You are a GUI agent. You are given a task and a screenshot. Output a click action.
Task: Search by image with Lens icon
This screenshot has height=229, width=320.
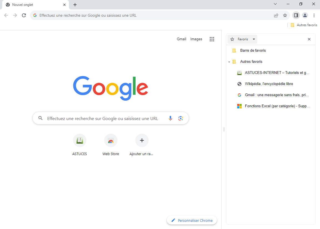coord(181,118)
